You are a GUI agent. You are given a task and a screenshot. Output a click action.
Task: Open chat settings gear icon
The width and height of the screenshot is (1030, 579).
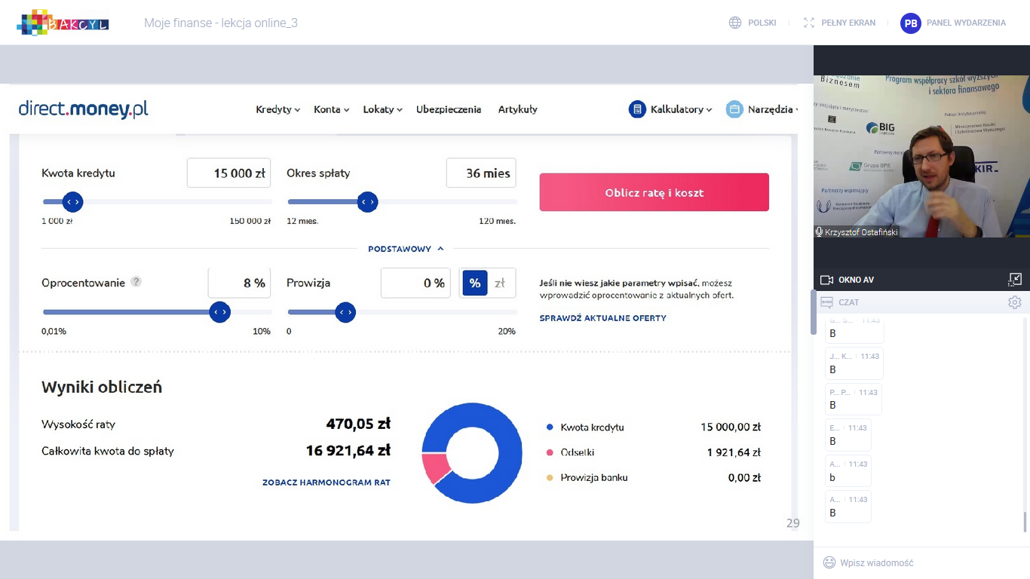pyautogui.click(x=1015, y=302)
